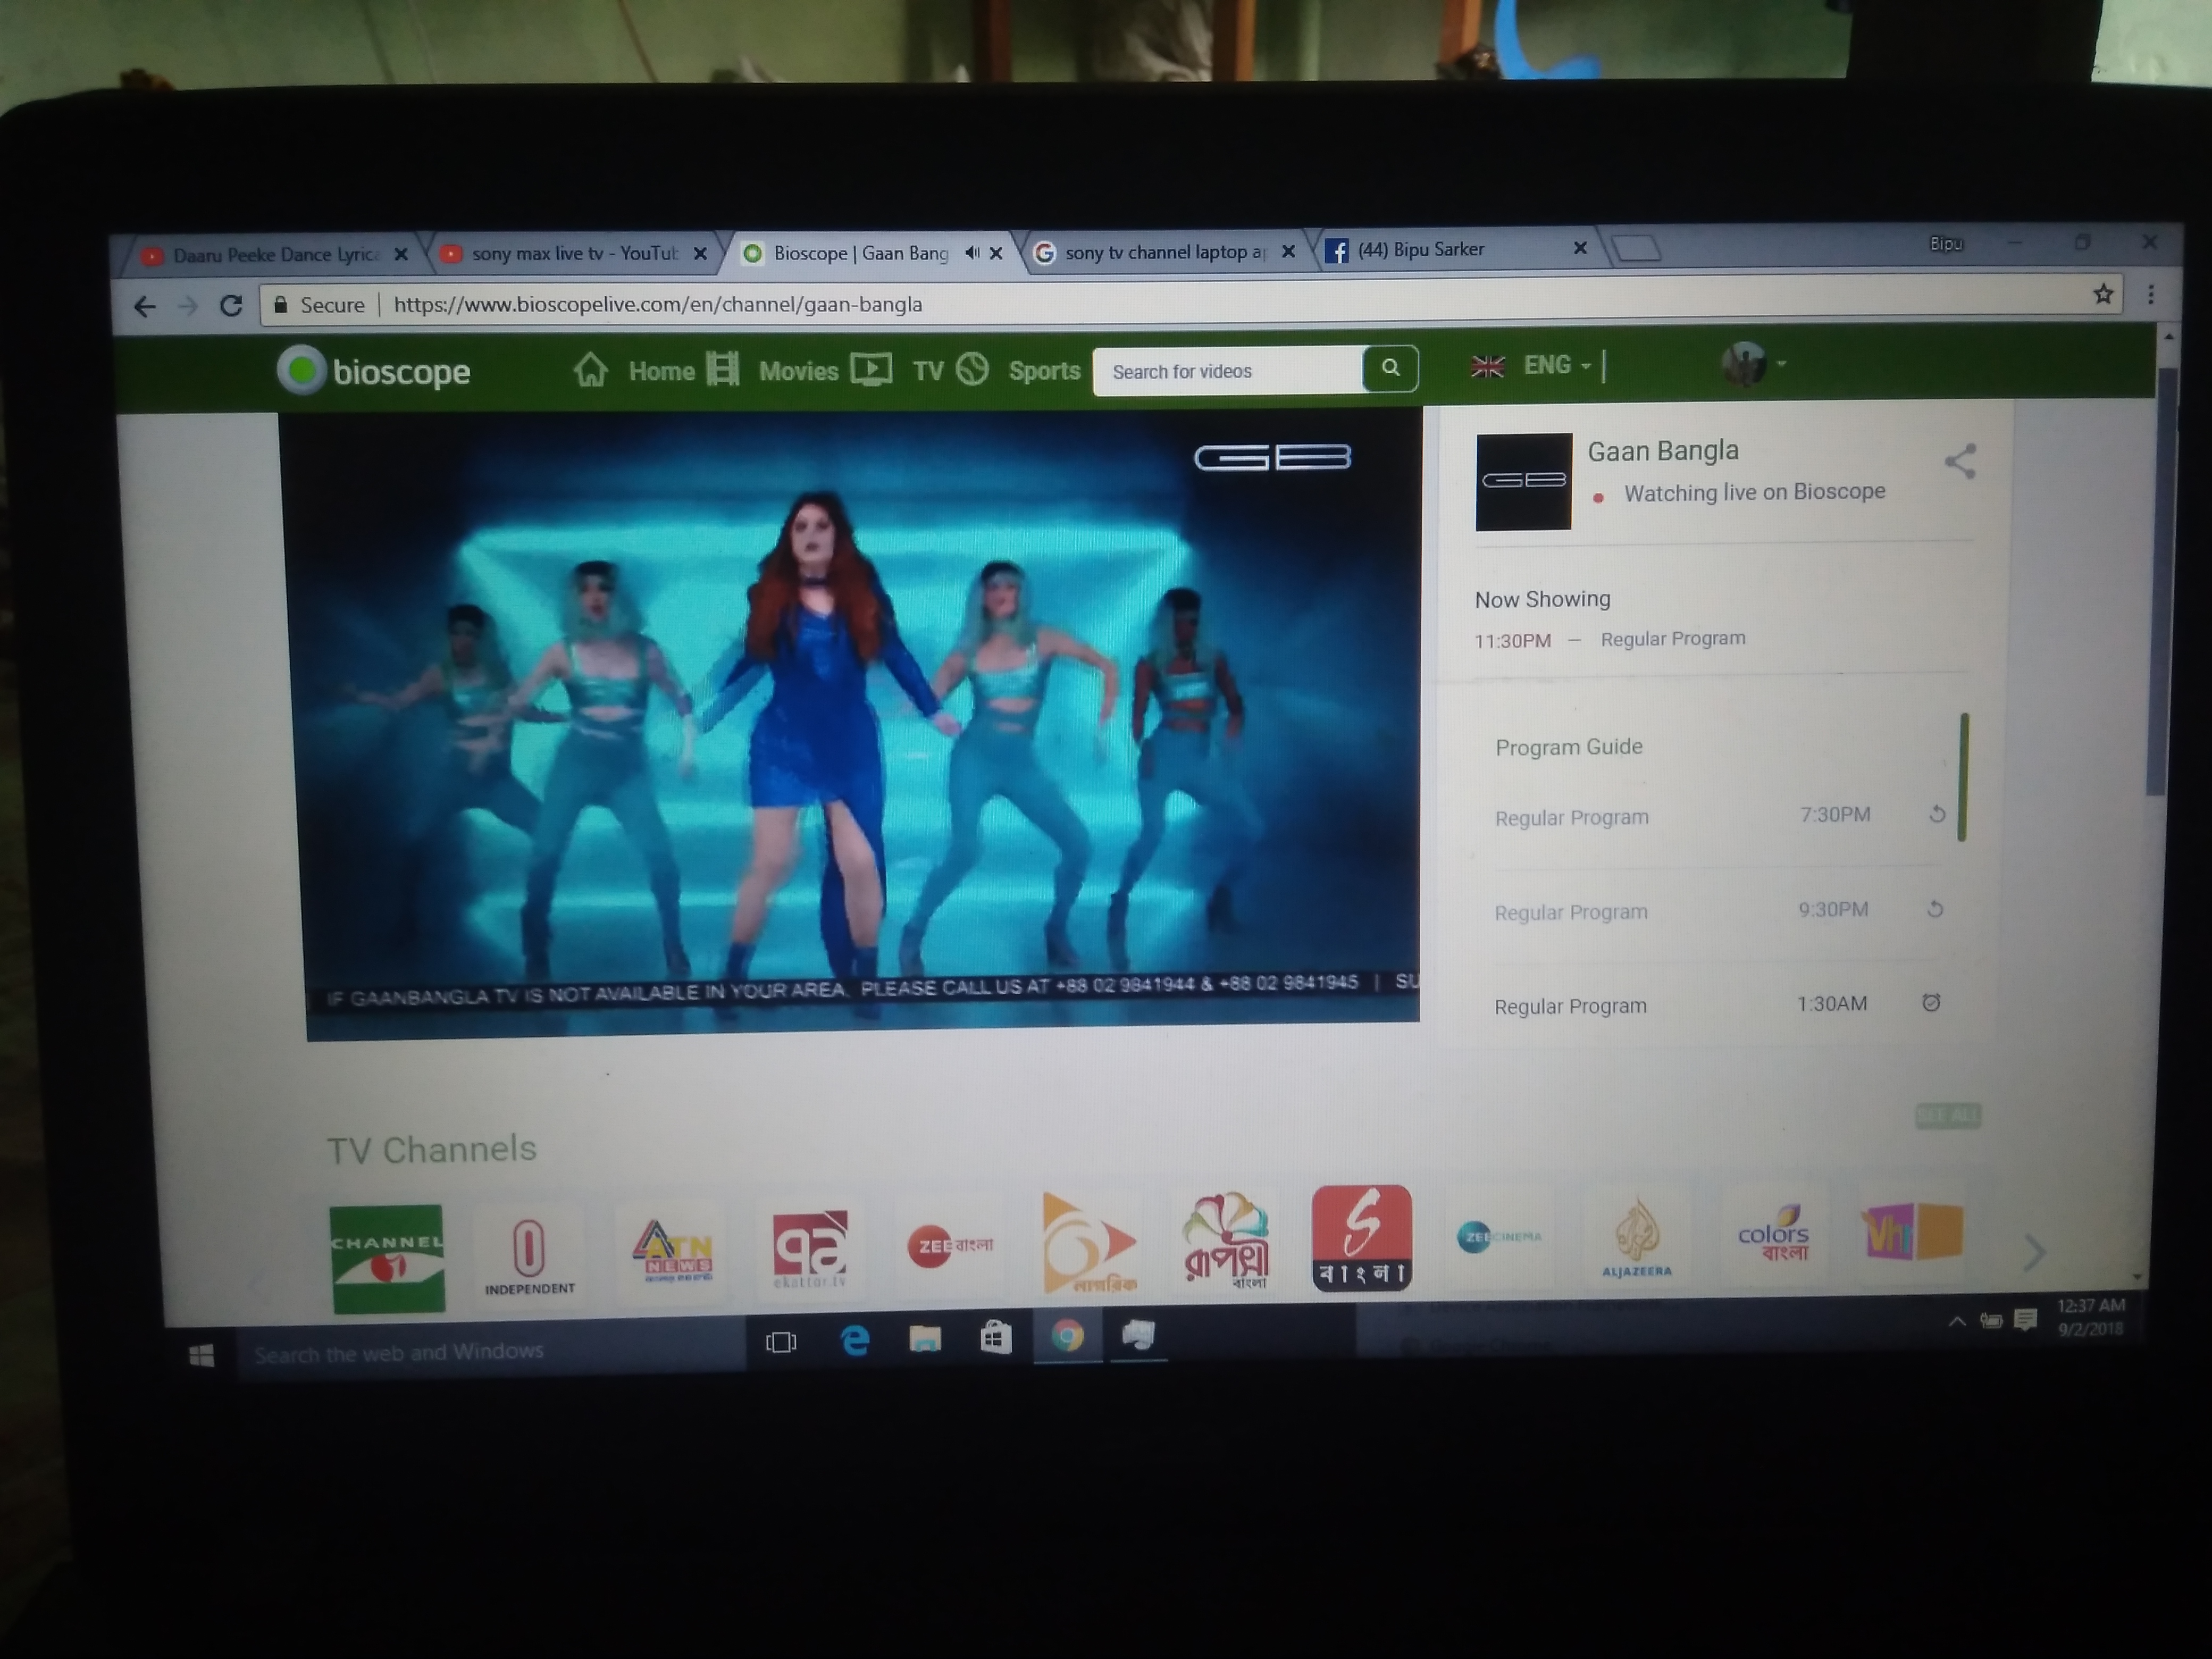Reload the page with refresh icon
This screenshot has height=1659, width=2212.
point(231,305)
